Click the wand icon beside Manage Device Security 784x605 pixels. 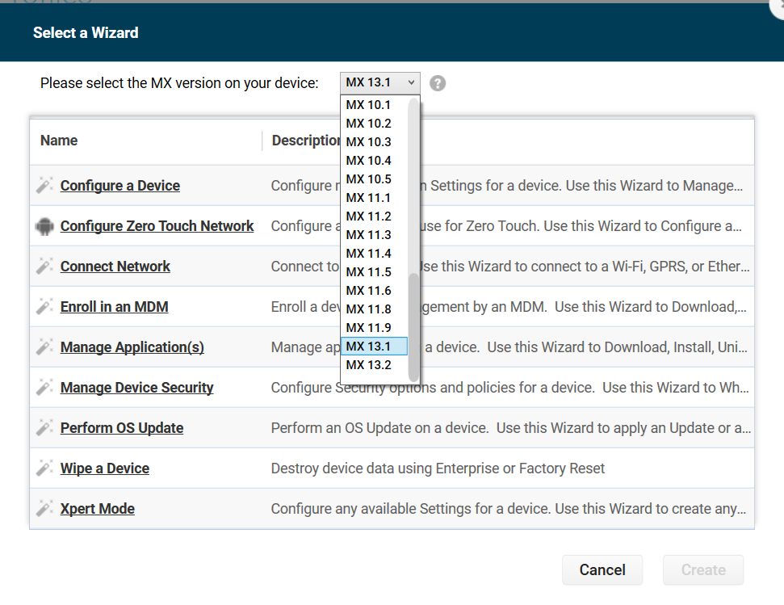tap(44, 387)
